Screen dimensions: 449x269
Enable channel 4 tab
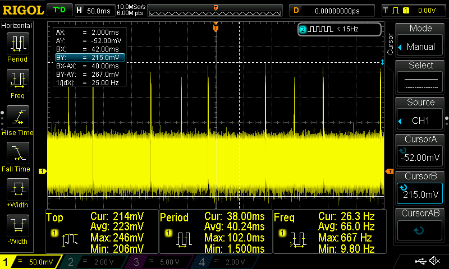pyautogui.click(x=220, y=262)
